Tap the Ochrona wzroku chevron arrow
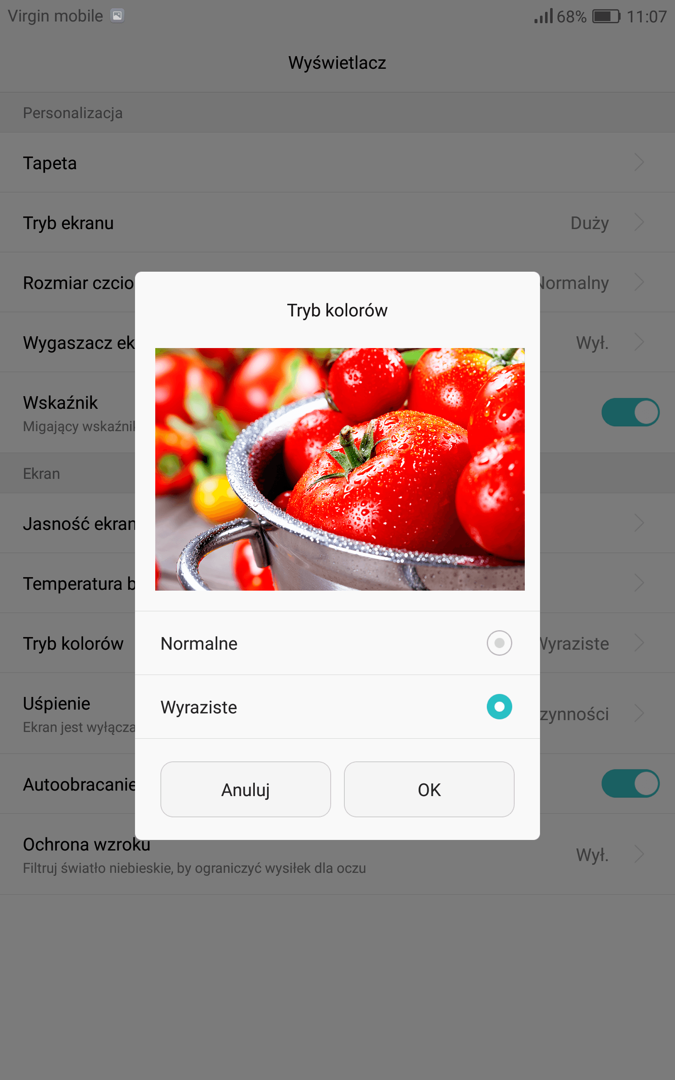The height and width of the screenshot is (1080, 675). pos(639,854)
